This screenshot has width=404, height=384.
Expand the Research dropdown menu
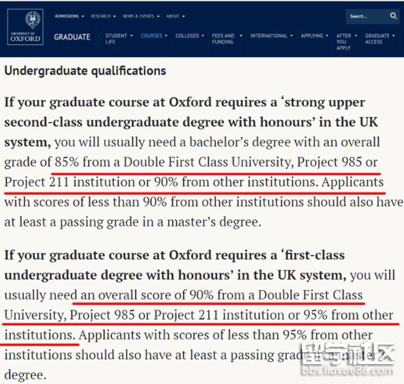pos(103,16)
